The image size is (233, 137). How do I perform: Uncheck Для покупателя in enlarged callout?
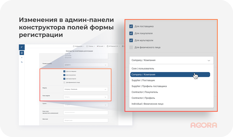131,33
